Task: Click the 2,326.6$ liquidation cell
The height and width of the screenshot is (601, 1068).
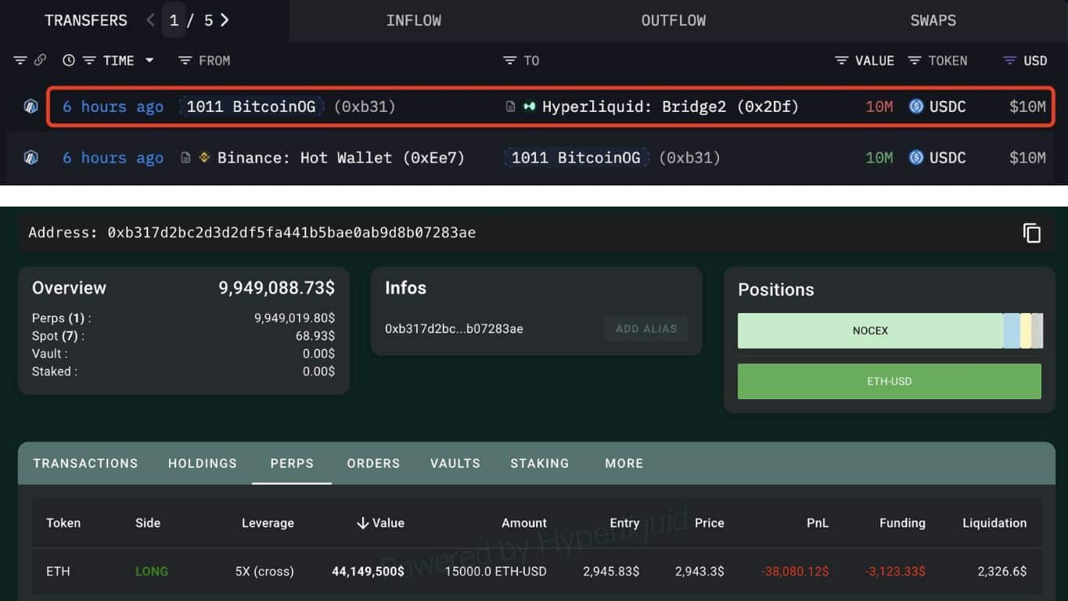Action: 1002,571
